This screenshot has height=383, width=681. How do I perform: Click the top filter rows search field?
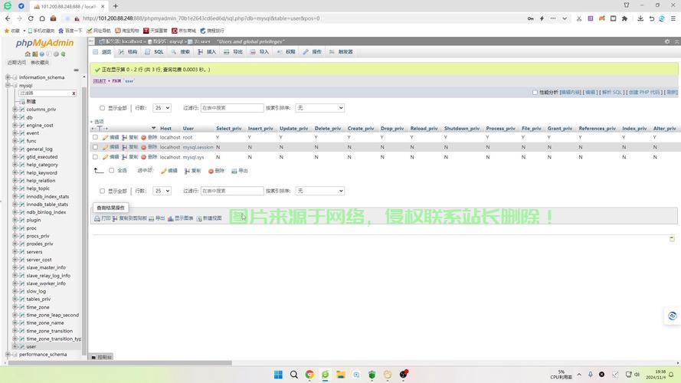pyautogui.click(x=232, y=108)
